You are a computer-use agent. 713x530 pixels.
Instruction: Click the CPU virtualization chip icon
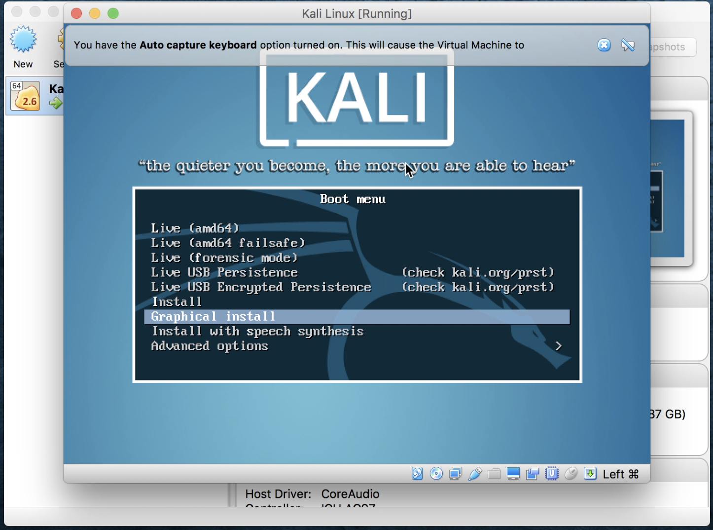coord(552,474)
